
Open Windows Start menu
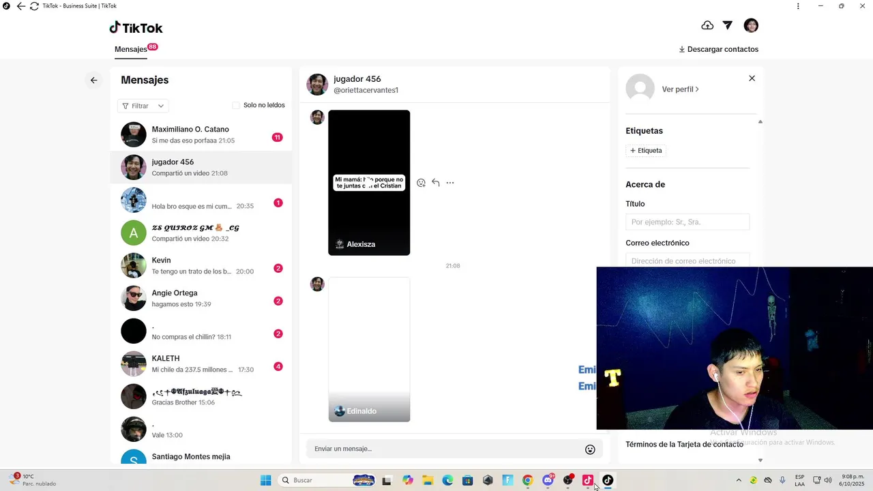(x=265, y=480)
